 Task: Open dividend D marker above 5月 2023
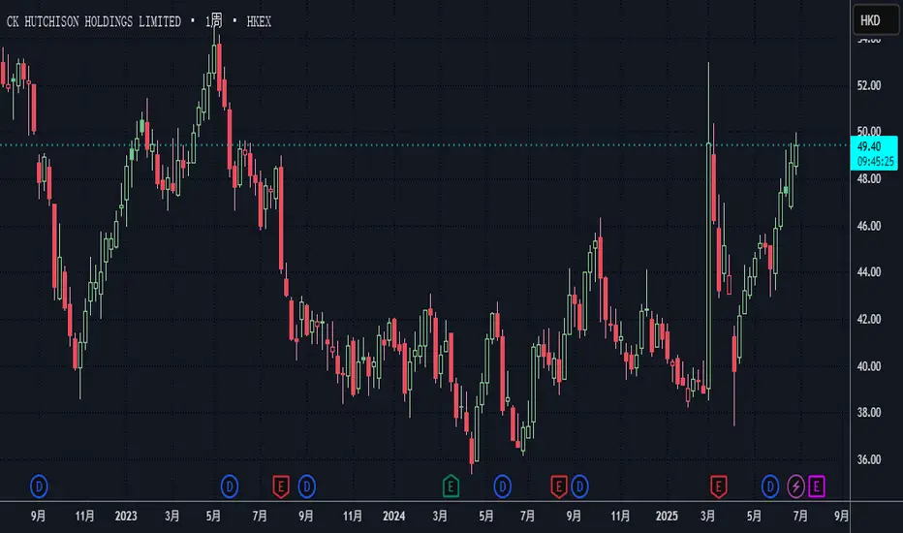click(230, 486)
